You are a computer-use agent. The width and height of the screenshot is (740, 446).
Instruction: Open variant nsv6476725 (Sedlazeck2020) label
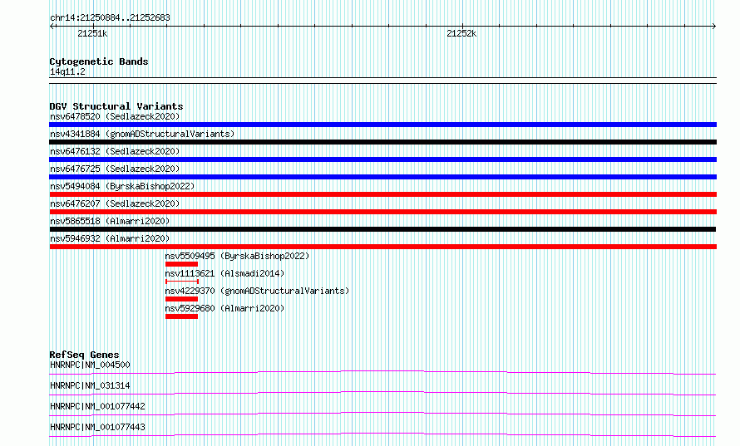coord(115,169)
